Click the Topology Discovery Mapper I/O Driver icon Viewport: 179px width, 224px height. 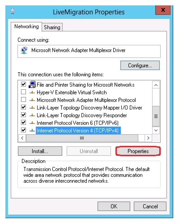tap(32, 108)
